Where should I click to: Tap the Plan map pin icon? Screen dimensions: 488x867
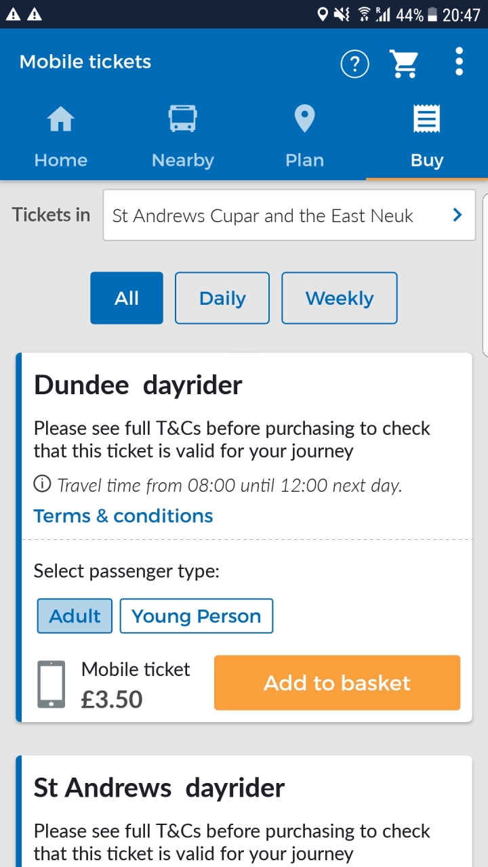coord(304,119)
